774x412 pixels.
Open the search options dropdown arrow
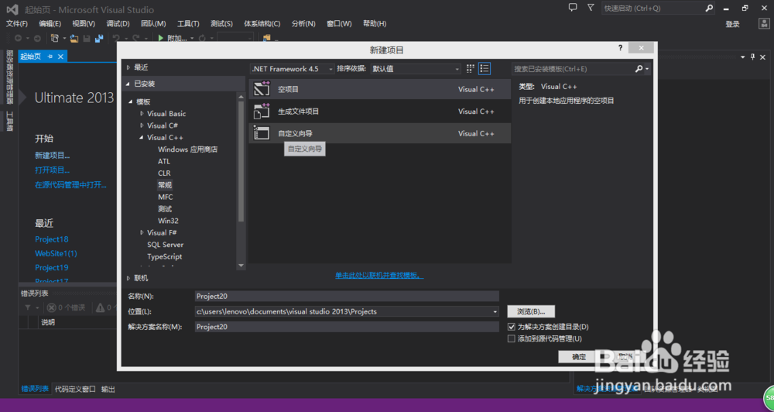tap(647, 69)
